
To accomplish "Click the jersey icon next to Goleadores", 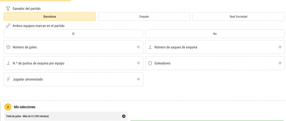I will [150, 63].
